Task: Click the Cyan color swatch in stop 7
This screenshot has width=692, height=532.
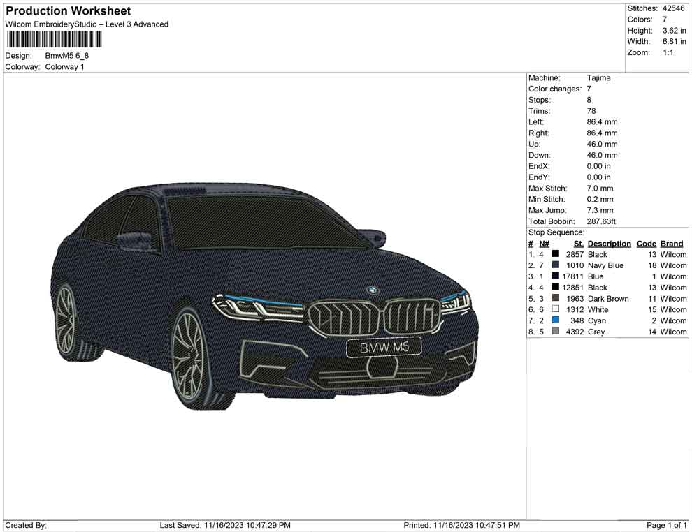Action: point(556,320)
